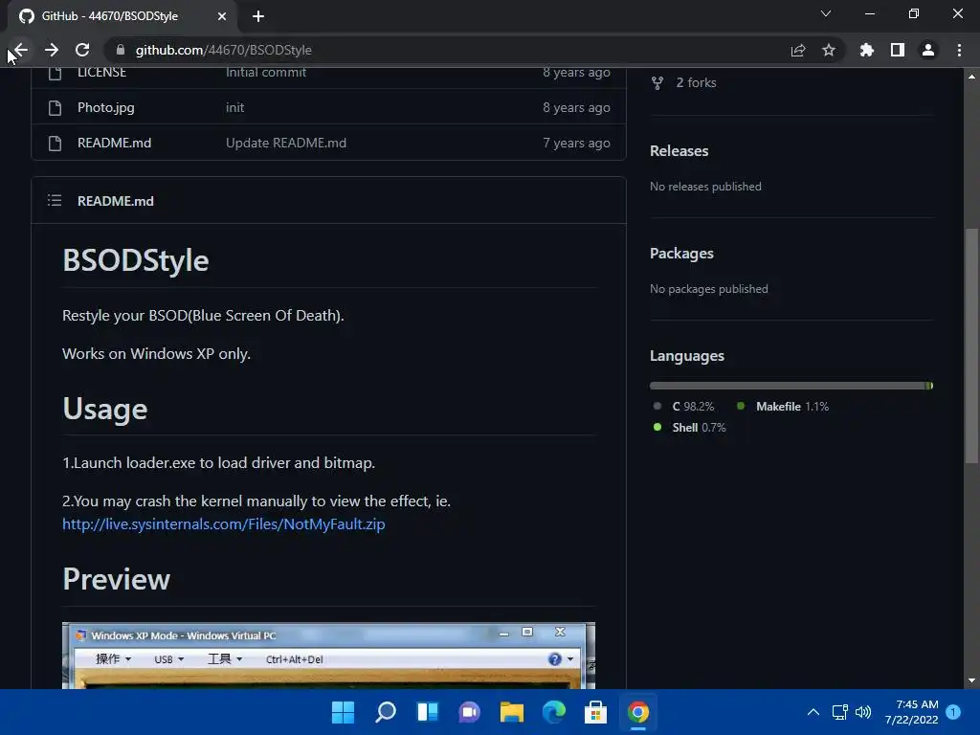
Task: Open the network icon in system tray
Action: tap(839, 712)
